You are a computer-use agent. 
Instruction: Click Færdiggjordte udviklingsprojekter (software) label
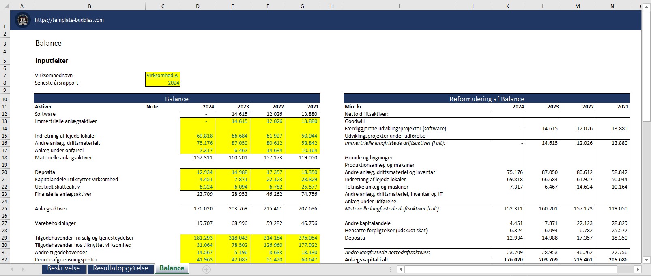[x=395, y=129]
